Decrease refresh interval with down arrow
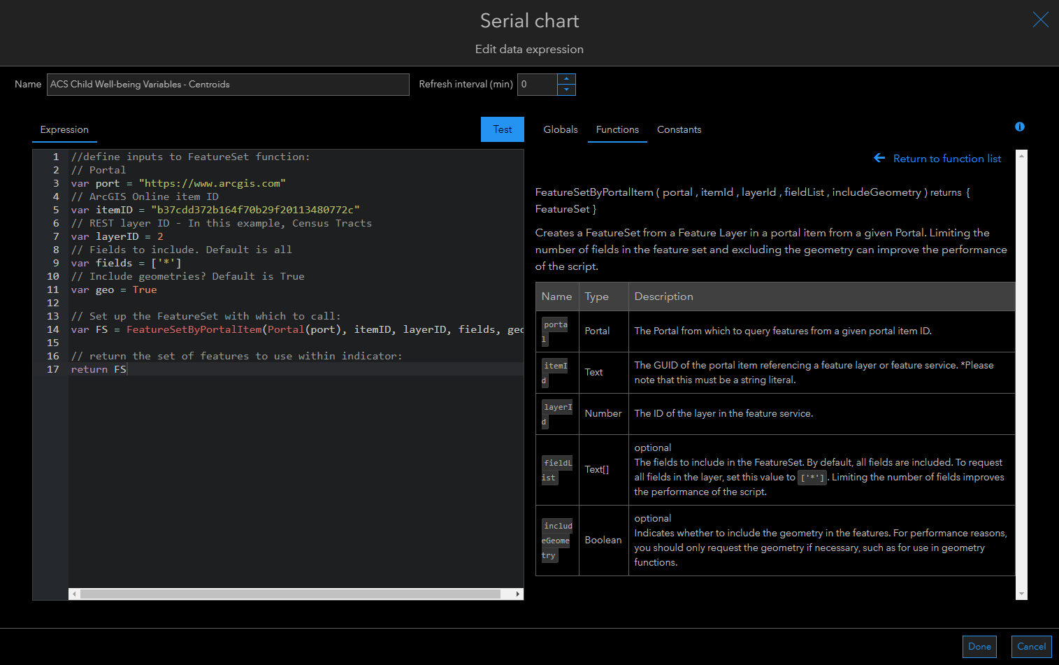Viewport: 1059px width, 665px height. 566,90
